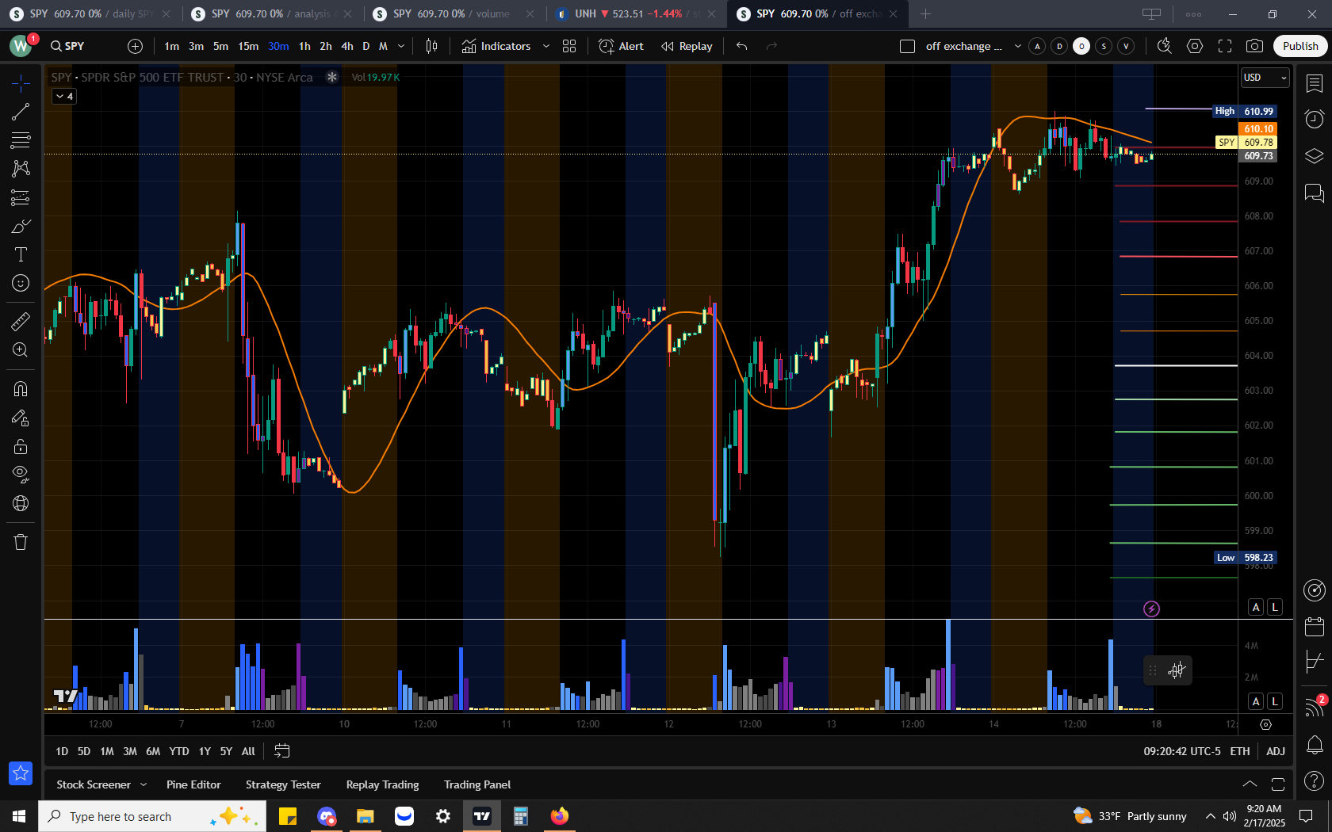The image size is (1332, 832).
Task: Open time axis settings gear
Action: click(x=1265, y=724)
